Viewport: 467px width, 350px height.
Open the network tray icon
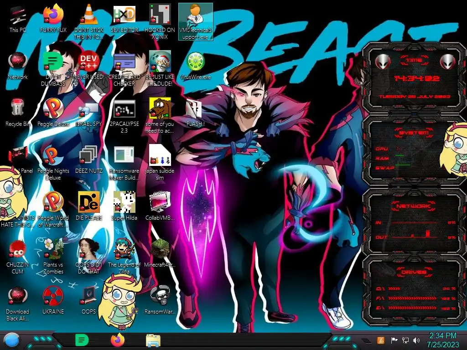pos(405,340)
